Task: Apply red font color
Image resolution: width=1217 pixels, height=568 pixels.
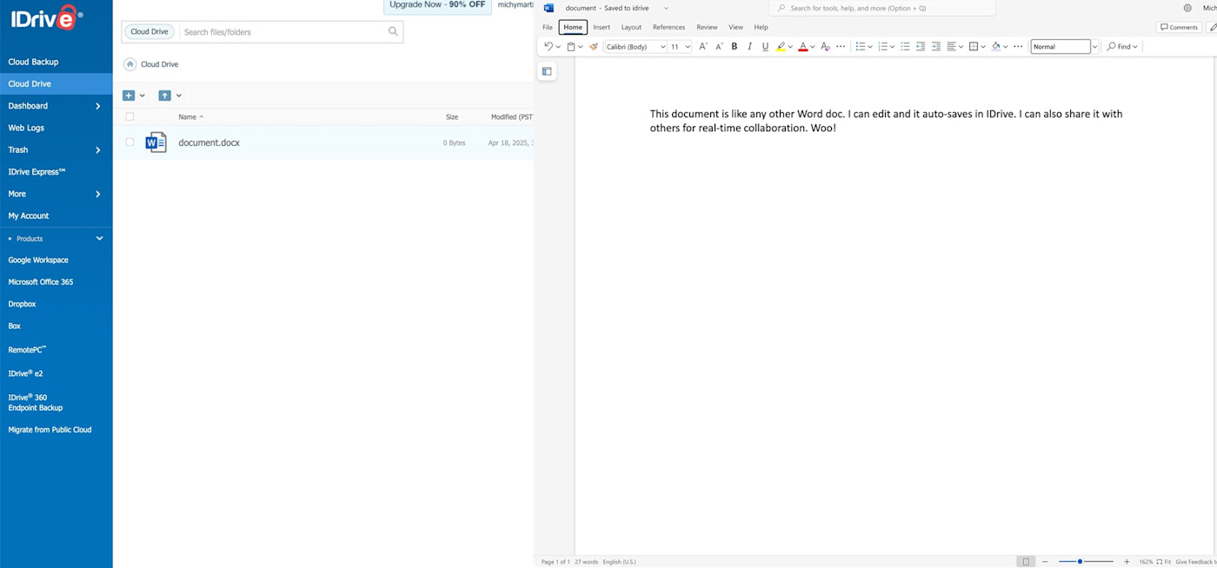Action: (x=803, y=47)
